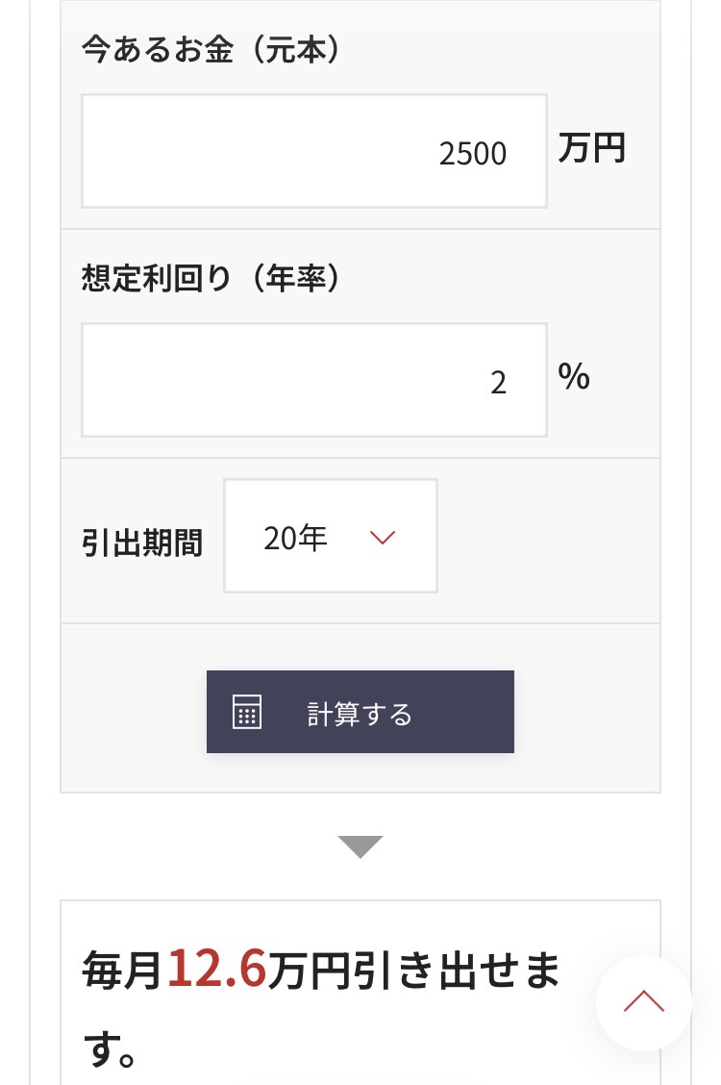Select the 20年 text in period combo box
721x1085 pixels.
pos(295,538)
